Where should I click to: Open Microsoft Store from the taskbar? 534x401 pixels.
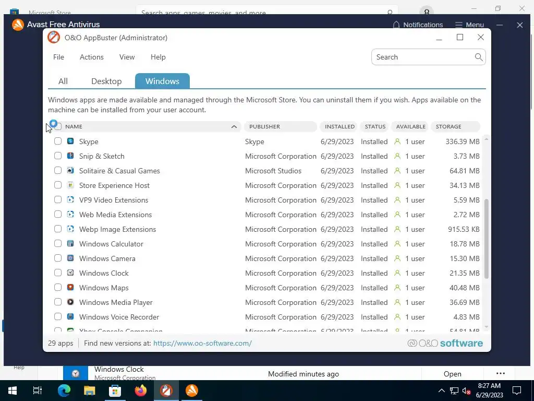click(115, 391)
